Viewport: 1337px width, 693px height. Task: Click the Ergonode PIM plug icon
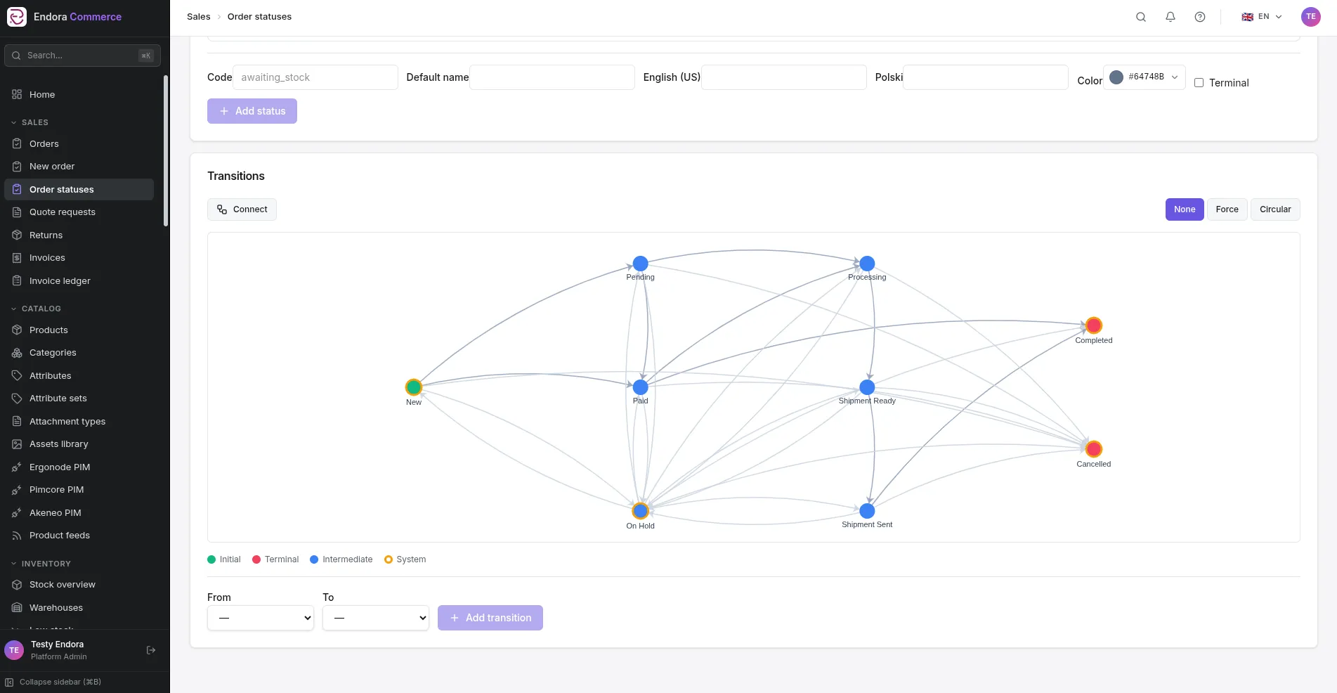[x=17, y=467]
